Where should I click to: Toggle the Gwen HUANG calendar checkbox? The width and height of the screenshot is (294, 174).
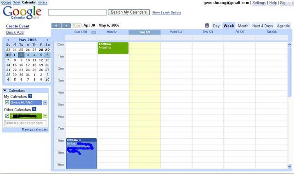click(x=7, y=103)
